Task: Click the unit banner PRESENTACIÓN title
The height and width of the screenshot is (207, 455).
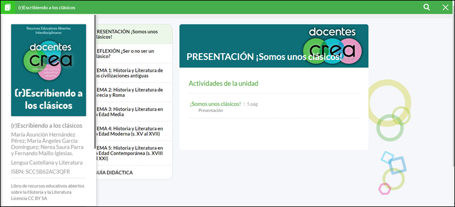Action: pyautogui.click(x=264, y=57)
